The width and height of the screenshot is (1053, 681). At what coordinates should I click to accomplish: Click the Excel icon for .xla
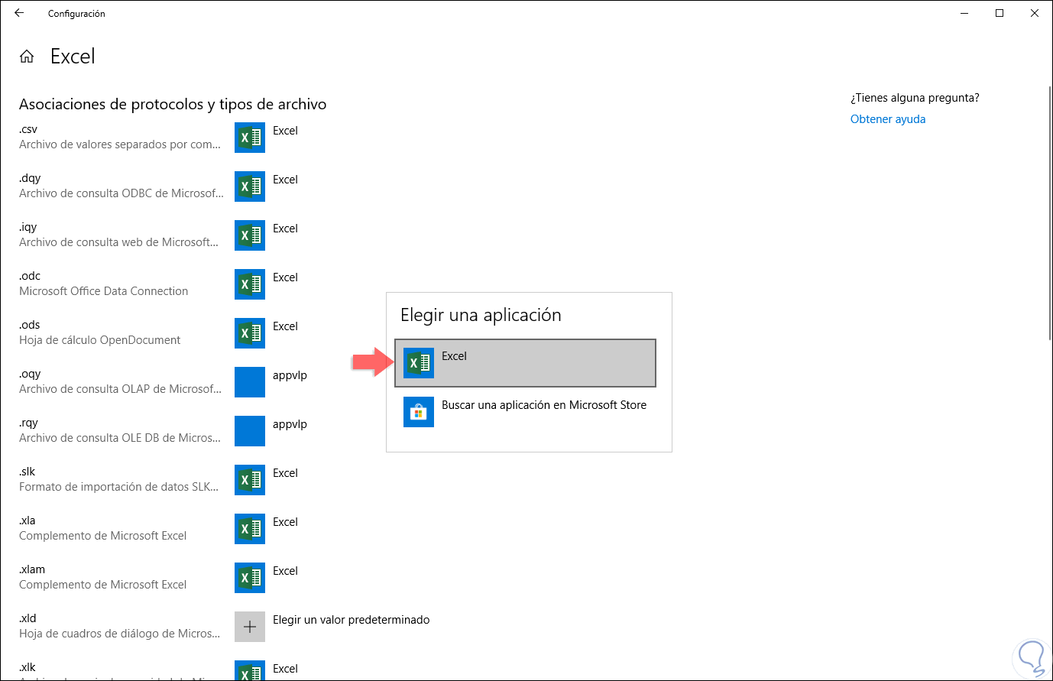[250, 529]
